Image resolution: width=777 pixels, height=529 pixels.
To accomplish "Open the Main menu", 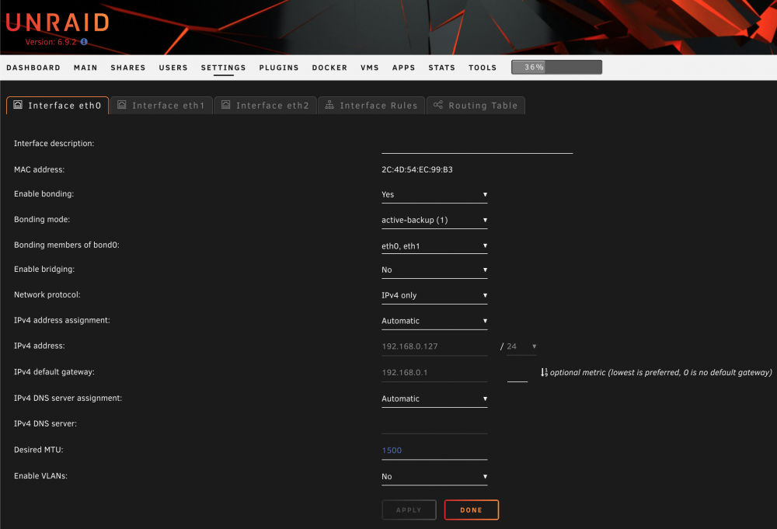I will (85, 68).
